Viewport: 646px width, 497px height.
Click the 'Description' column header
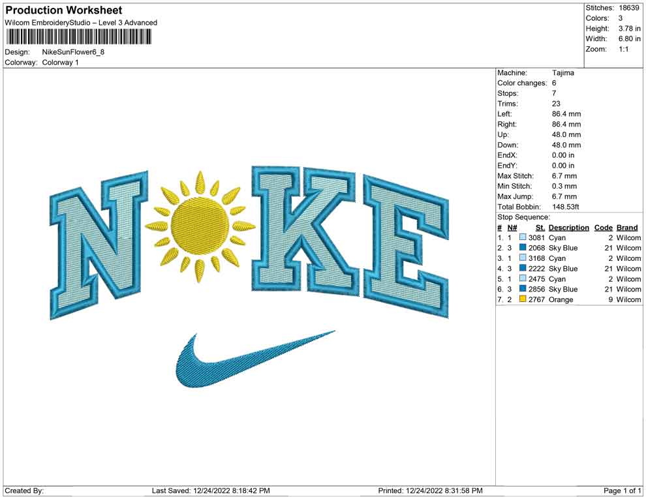click(x=569, y=228)
